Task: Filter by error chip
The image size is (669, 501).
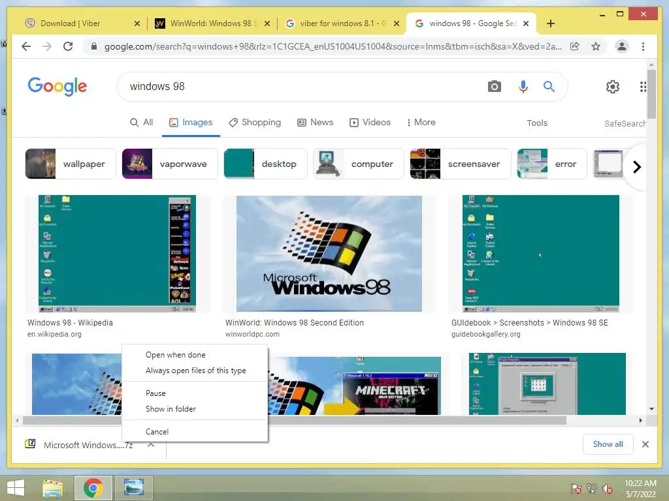Action: [x=552, y=164]
